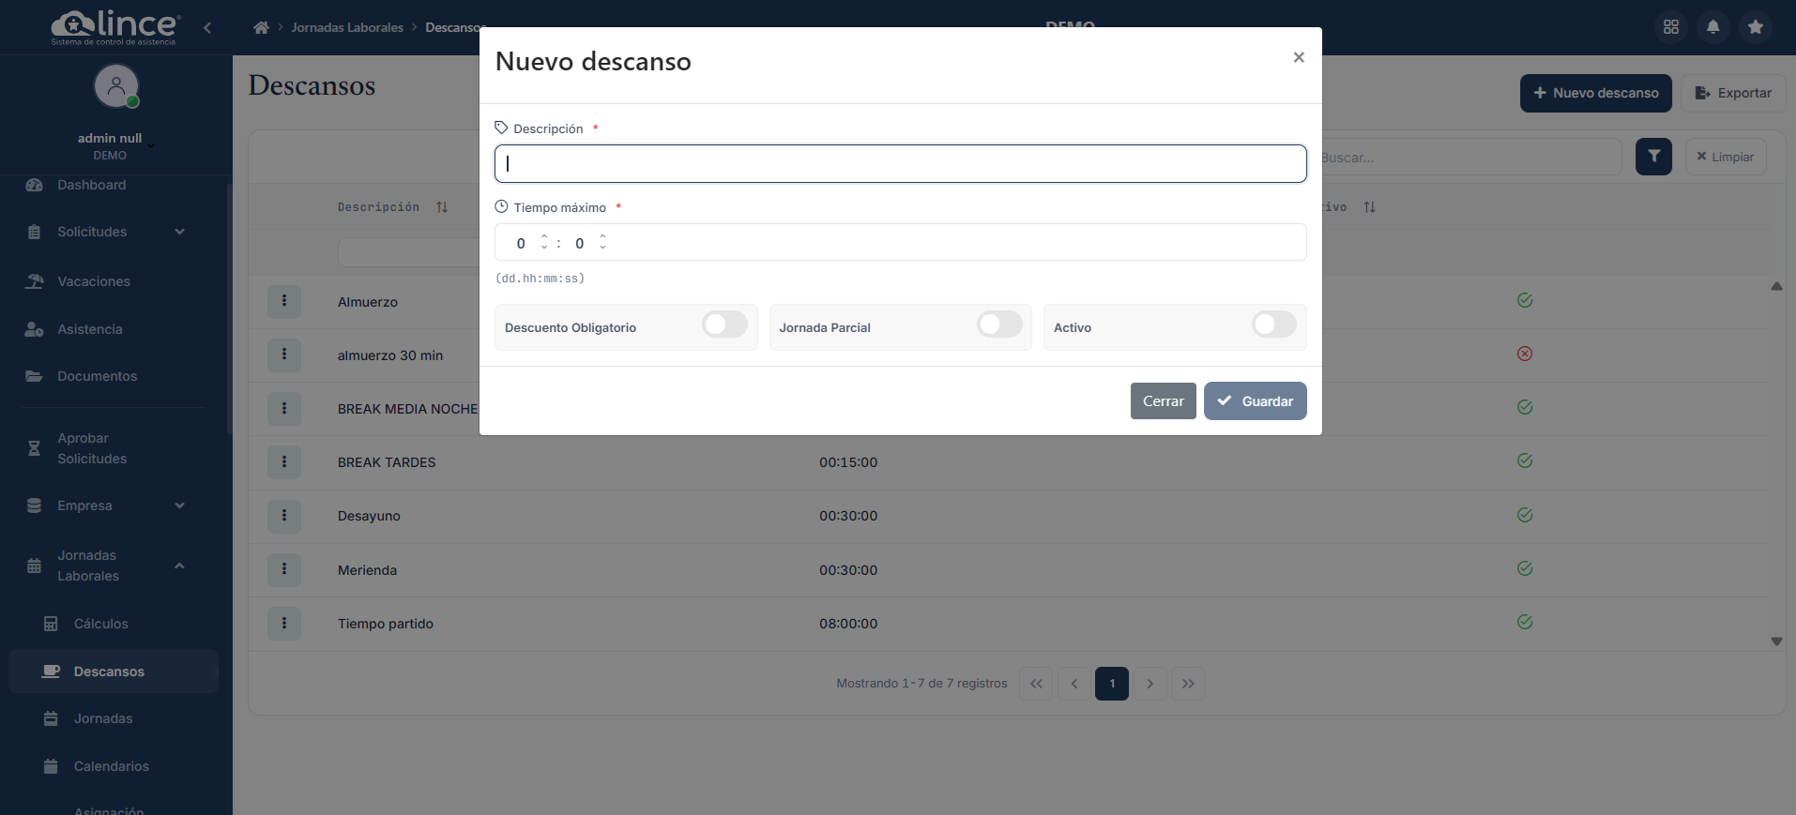This screenshot has width=1796, height=815.
Task: Click the Exportar button
Action: click(x=1732, y=93)
